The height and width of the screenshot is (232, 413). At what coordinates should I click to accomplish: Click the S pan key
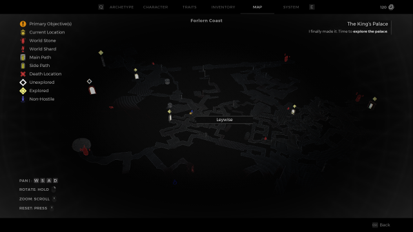pyautogui.click(x=43, y=180)
